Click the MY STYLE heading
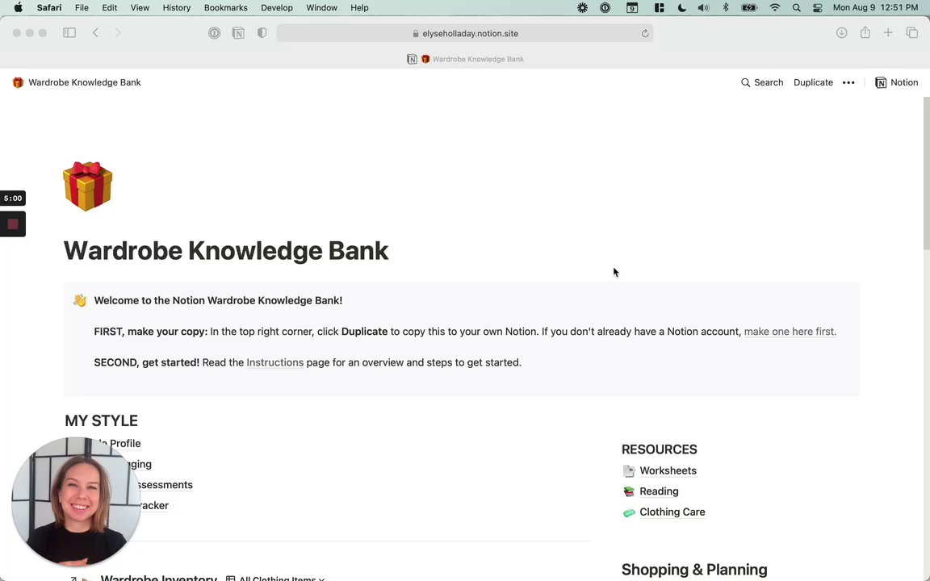This screenshot has width=930, height=581. click(102, 421)
